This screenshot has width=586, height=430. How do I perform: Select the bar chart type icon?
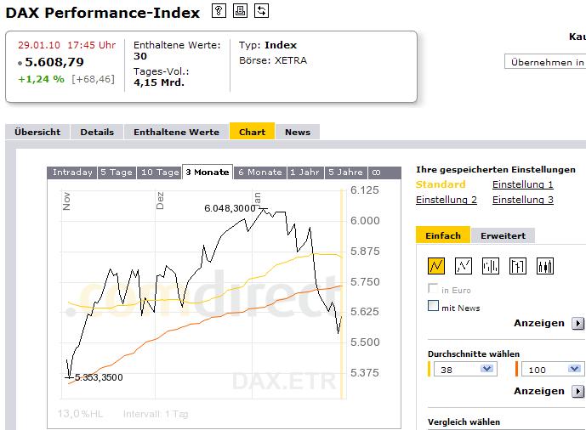pyautogui.click(x=491, y=266)
